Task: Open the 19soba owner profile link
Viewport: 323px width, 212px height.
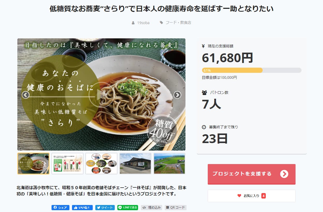Action: coord(143,23)
